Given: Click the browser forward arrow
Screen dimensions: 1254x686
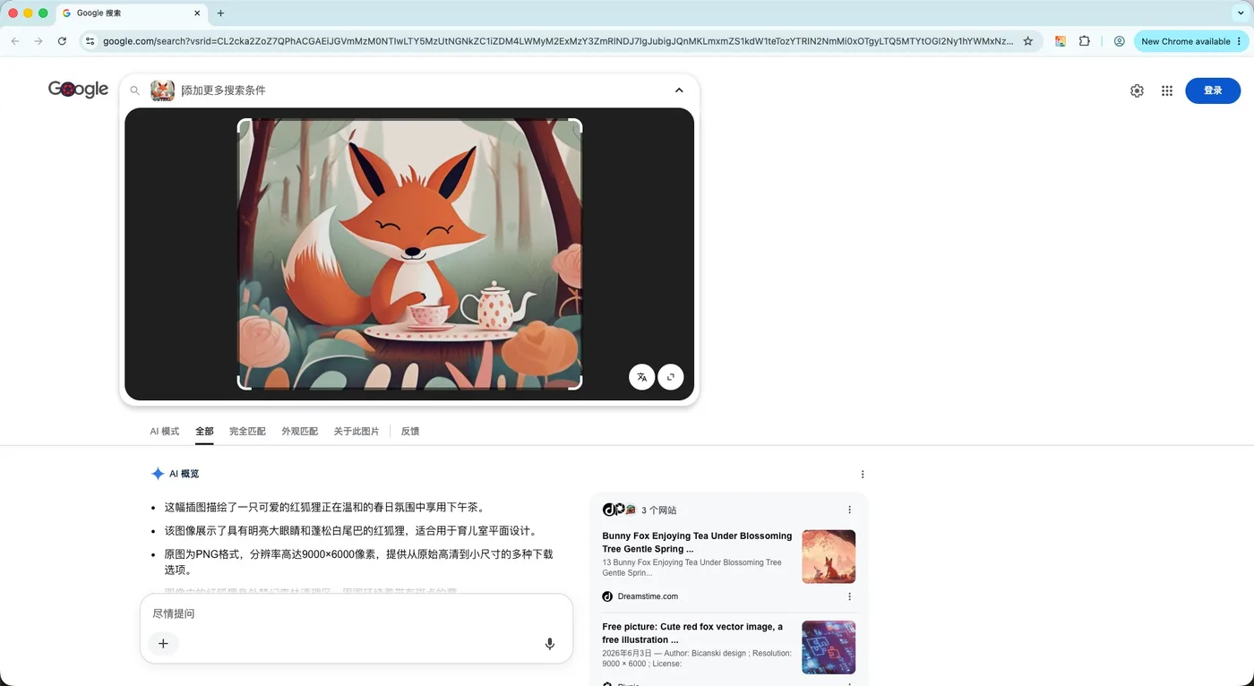Looking at the screenshot, I should click(39, 41).
